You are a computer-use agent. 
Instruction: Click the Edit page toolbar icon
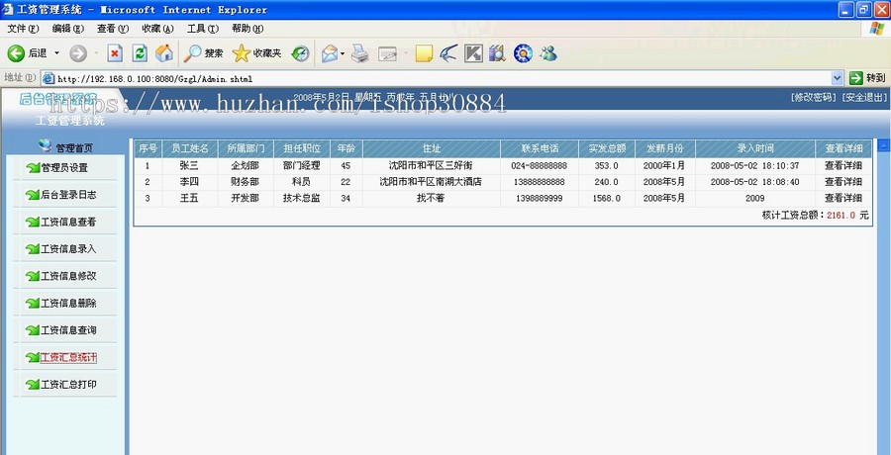pos(387,53)
